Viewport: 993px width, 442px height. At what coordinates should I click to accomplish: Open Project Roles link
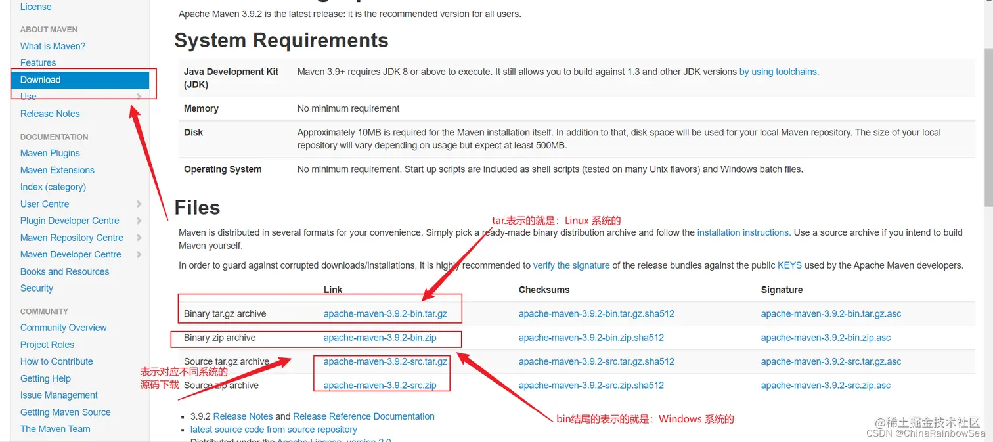click(47, 345)
